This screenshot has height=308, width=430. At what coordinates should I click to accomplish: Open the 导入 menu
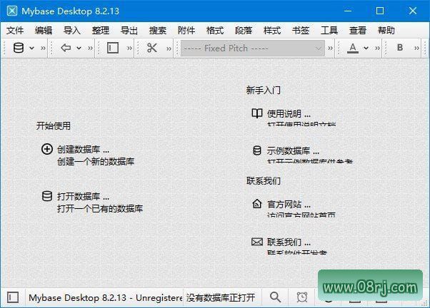72,30
